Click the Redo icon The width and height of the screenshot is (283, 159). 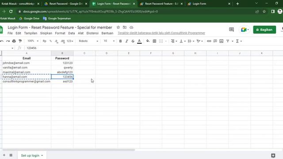tap(8, 41)
